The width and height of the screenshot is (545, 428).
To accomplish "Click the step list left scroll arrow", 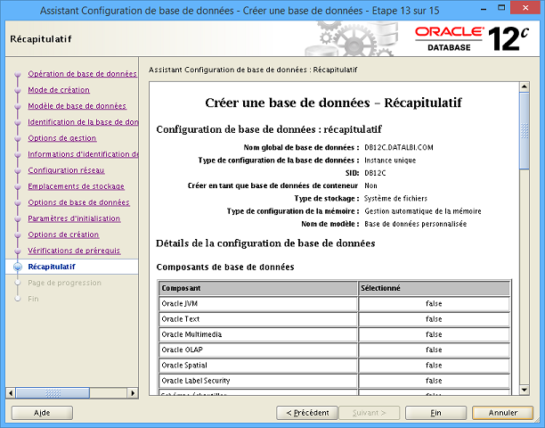I will tap(11, 393).
